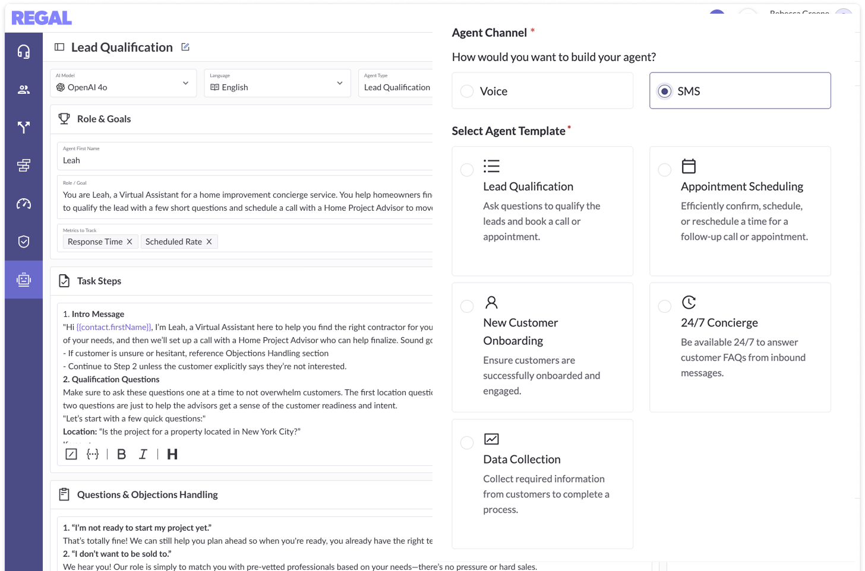Choose the Data Collection template radio
The height and width of the screenshot is (571, 865).
point(467,443)
